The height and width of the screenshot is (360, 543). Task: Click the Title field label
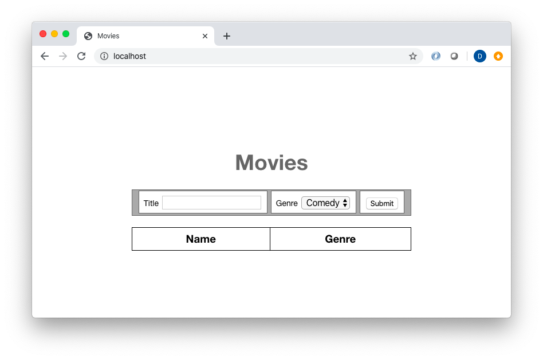click(151, 203)
